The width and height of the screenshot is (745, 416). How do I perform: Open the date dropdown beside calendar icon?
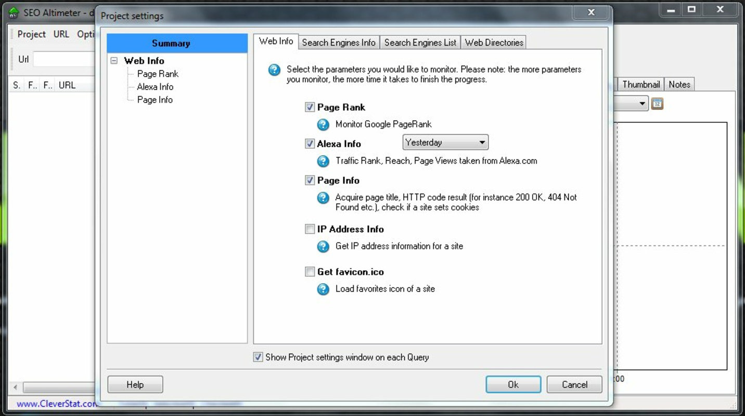tap(642, 103)
